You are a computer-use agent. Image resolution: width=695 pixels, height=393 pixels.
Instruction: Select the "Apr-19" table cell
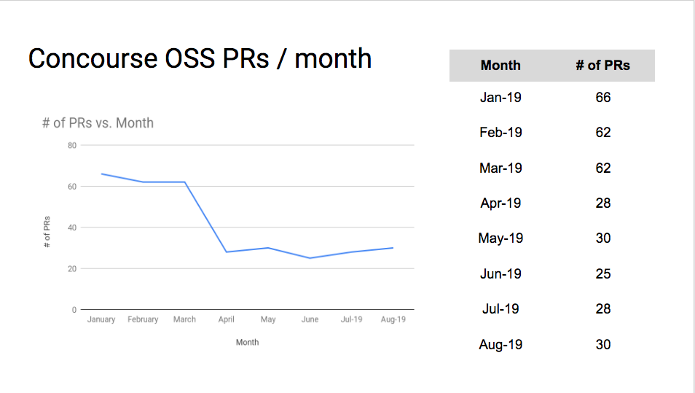[500, 203]
